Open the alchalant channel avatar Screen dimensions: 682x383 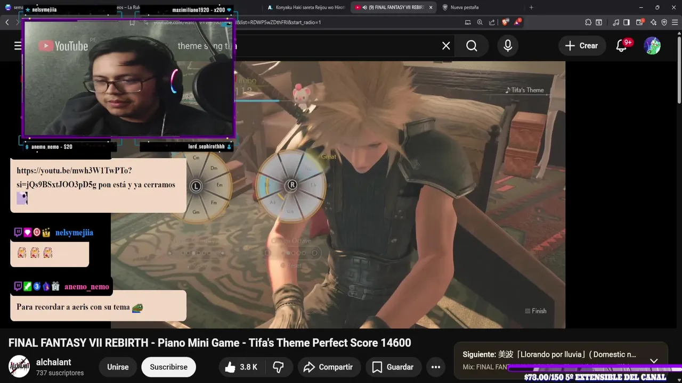[x=19, y=367]
